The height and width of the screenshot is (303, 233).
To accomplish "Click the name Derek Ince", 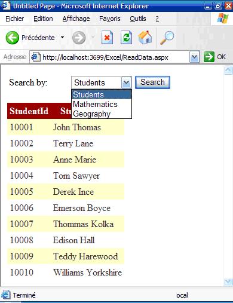I will click(x=73, y=192).
